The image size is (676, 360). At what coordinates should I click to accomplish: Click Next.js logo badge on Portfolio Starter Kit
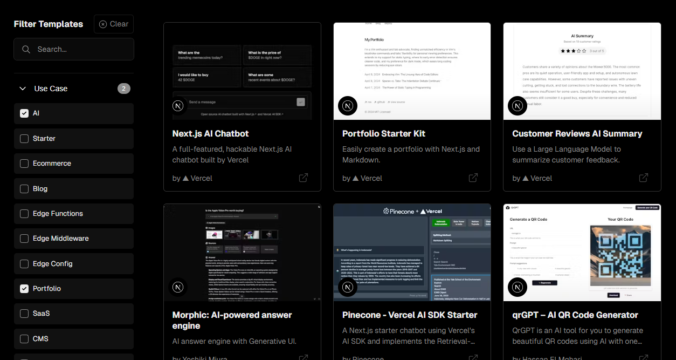pos(348,106)
